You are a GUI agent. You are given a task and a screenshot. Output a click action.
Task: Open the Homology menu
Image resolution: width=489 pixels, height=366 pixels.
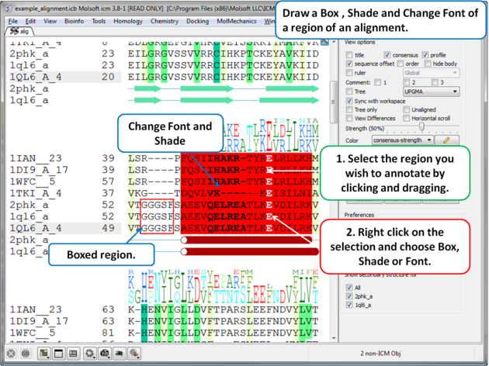tap(128, 21)
